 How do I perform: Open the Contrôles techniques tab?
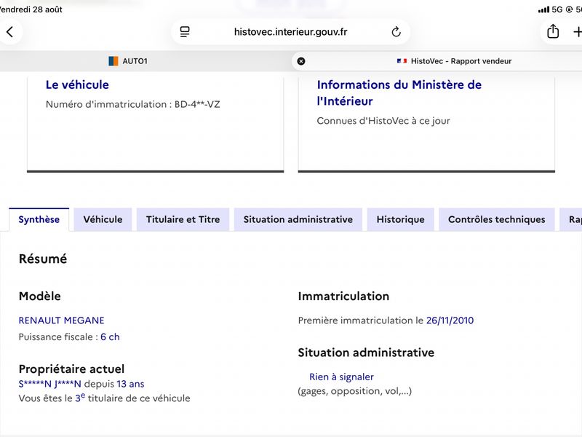pyautogui.click(x=497, y=220)
